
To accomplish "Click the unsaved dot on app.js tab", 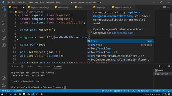I will click(24, 7).
